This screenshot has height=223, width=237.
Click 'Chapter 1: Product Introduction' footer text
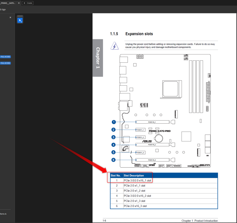tap(200, 221)
